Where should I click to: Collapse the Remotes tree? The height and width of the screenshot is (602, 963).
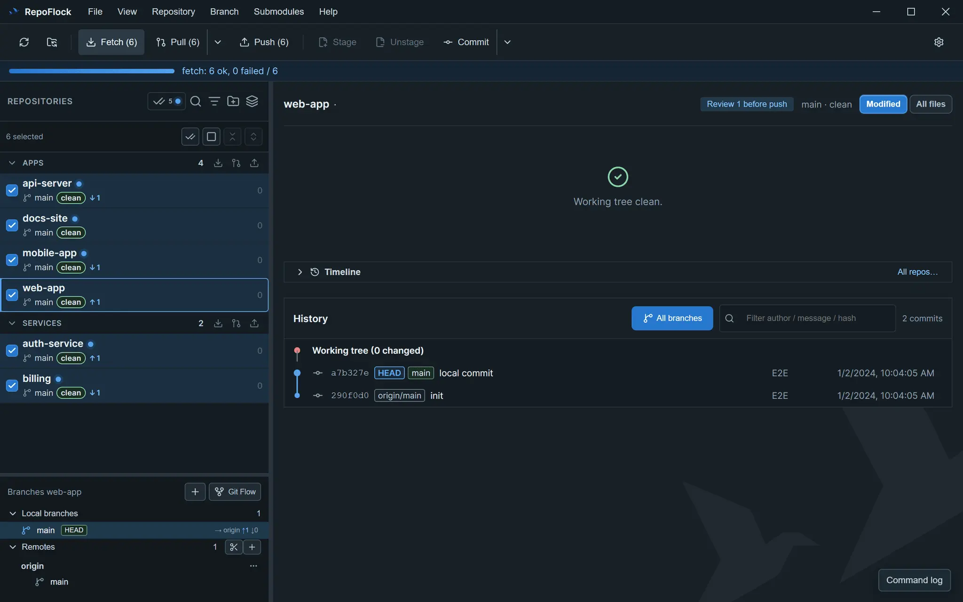click(x=13, y=547)
